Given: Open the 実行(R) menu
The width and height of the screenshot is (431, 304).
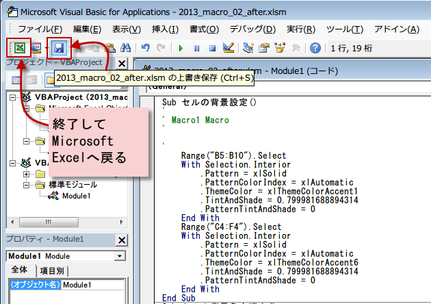Looking at the screenshot, I should click(301, 29).
